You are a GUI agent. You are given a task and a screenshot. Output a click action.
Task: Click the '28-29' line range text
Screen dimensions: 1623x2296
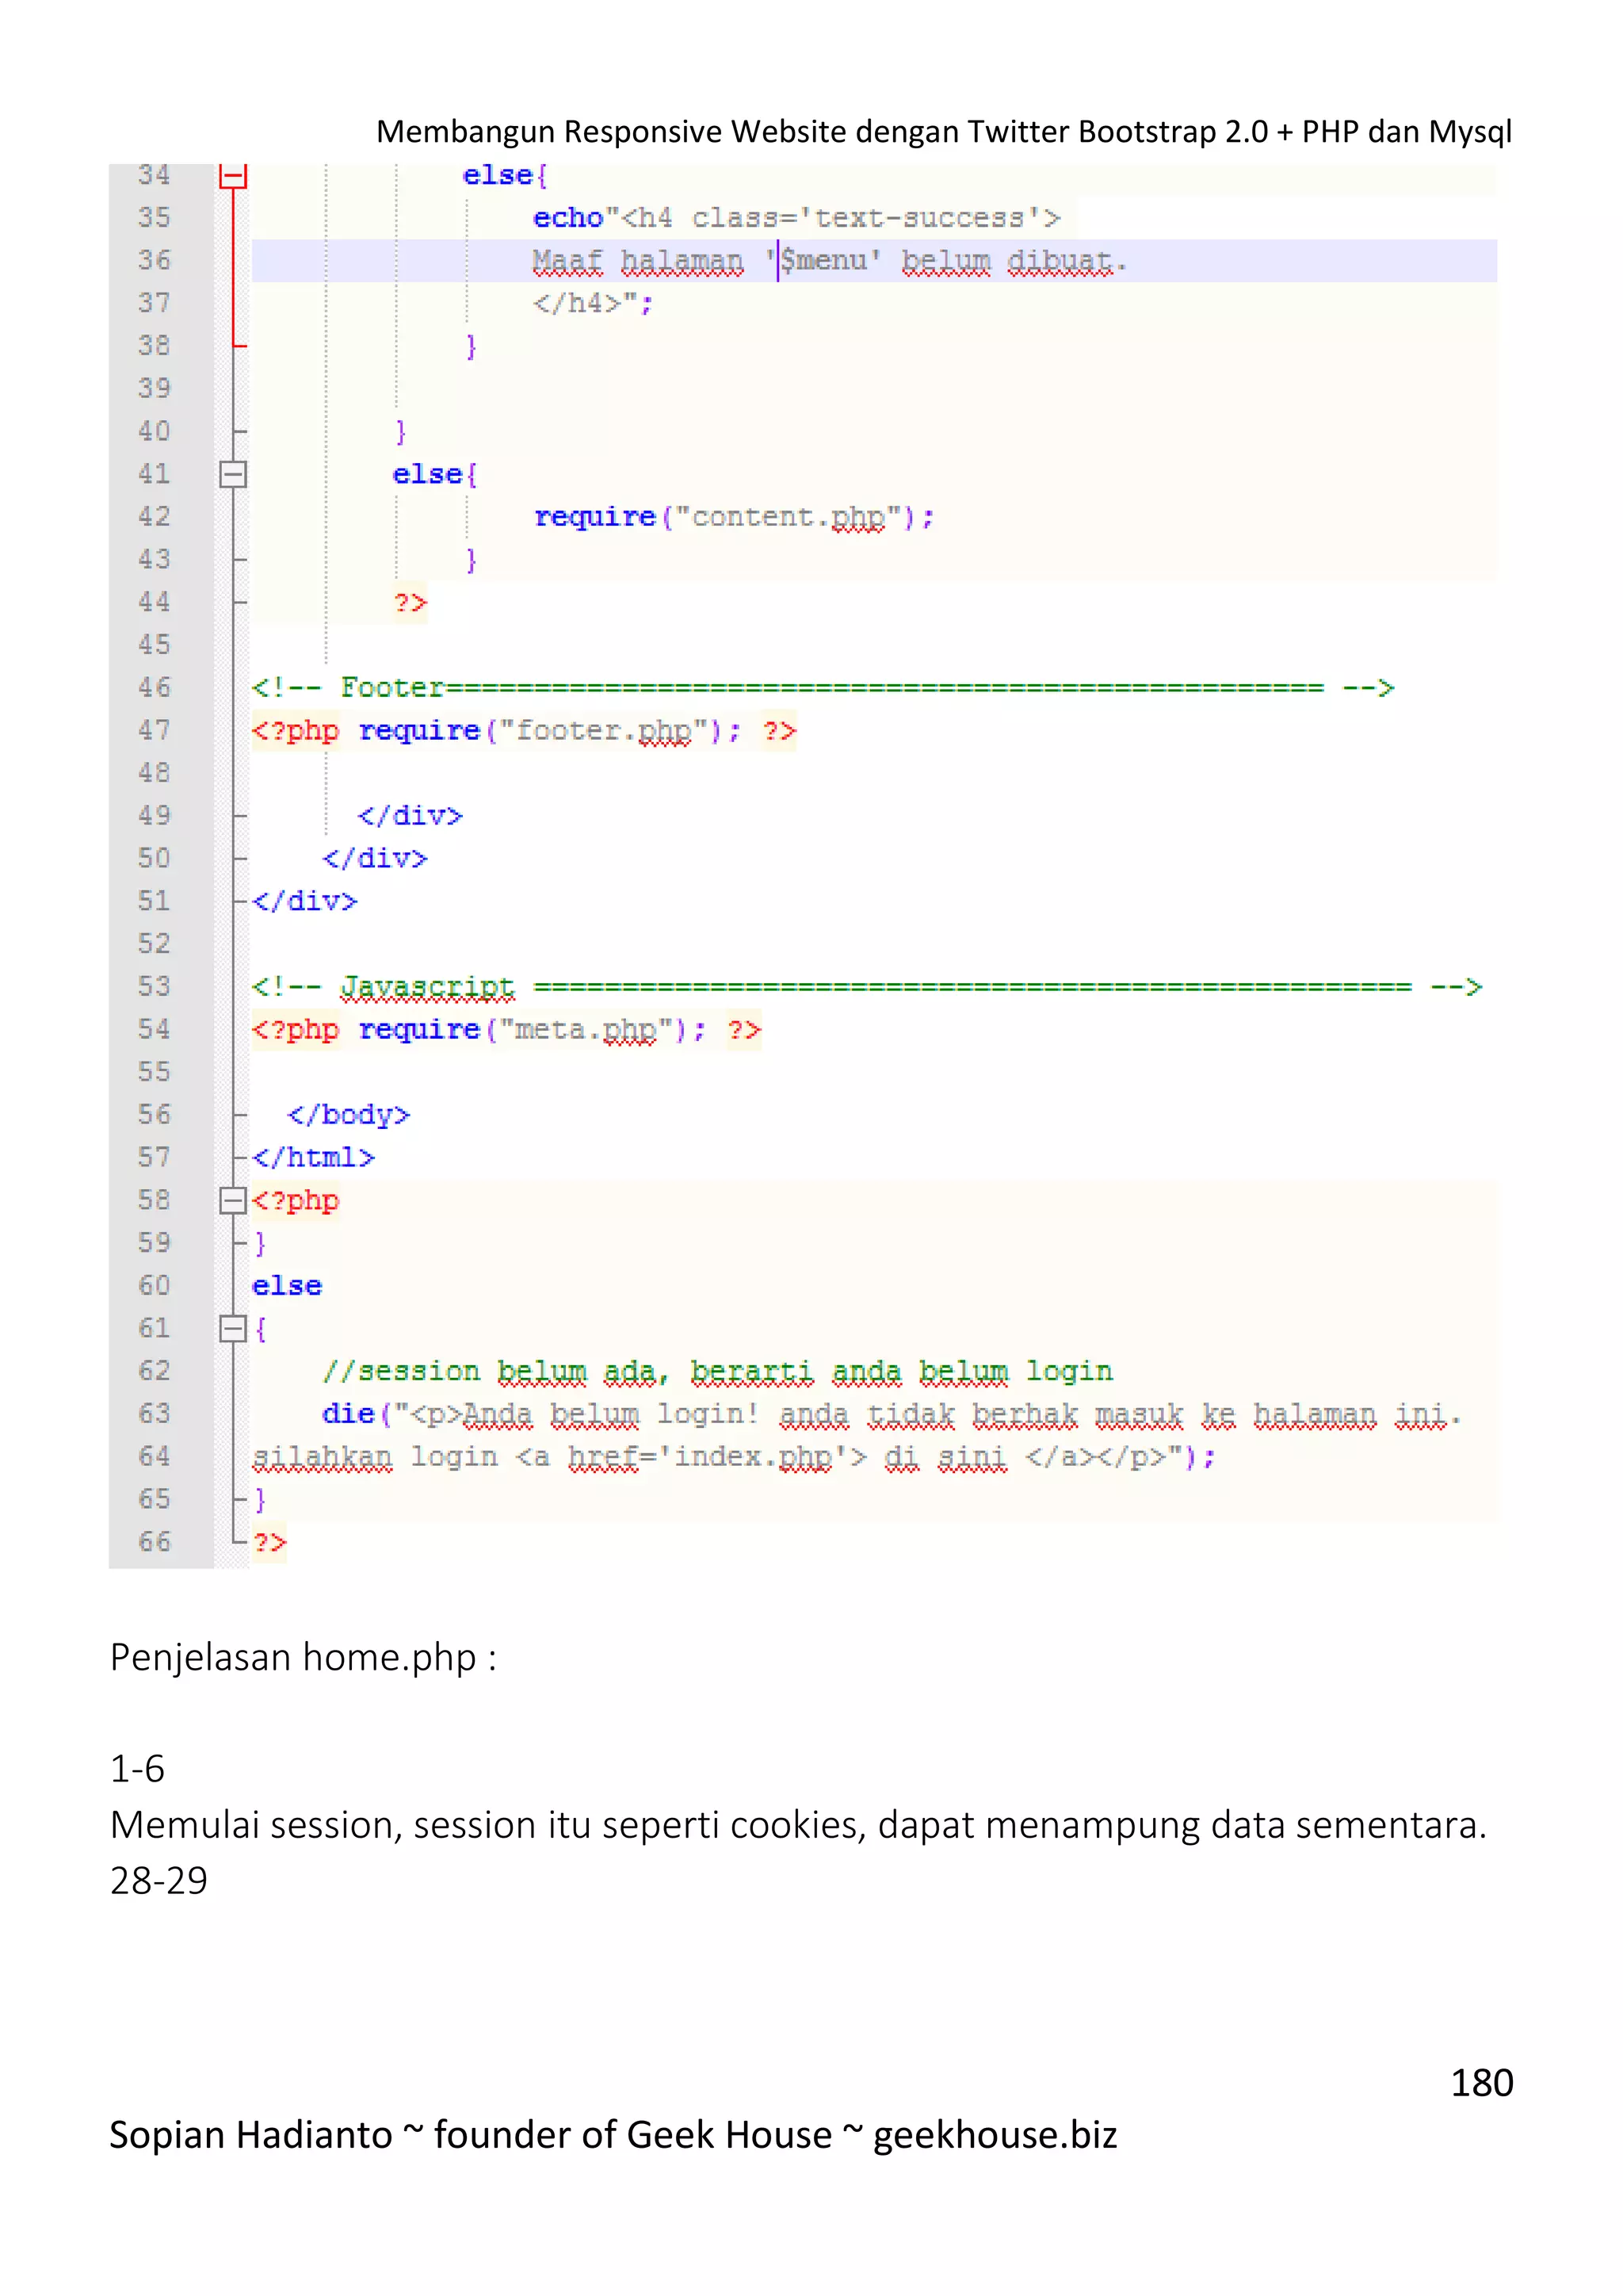[159, 1881]
